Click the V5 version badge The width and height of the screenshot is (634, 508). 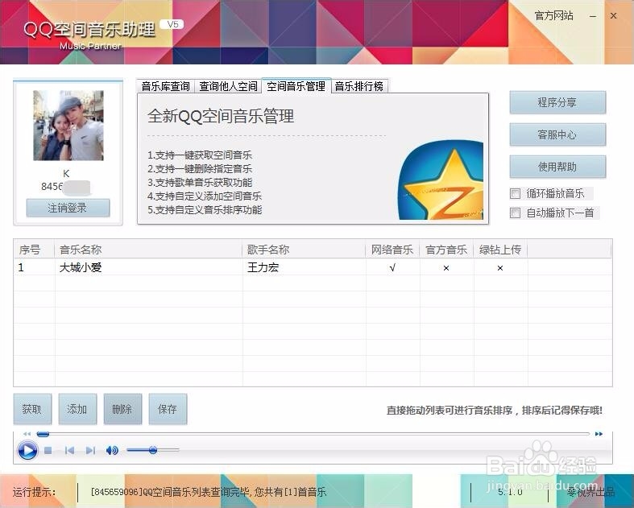172,24
